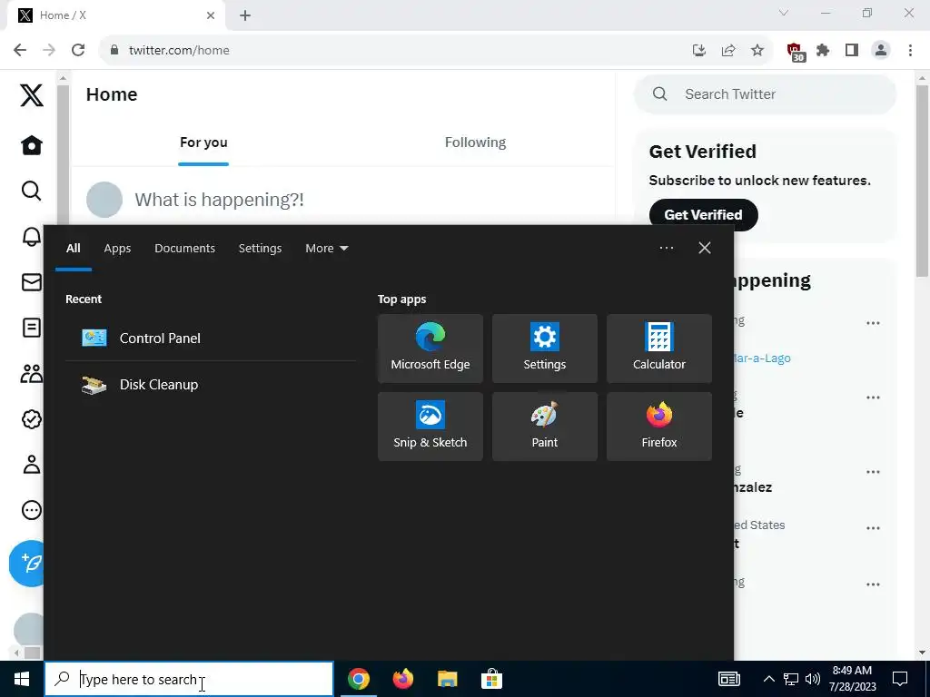
Task: Open File Explorer from taskbar
Action: pos(447,679)
